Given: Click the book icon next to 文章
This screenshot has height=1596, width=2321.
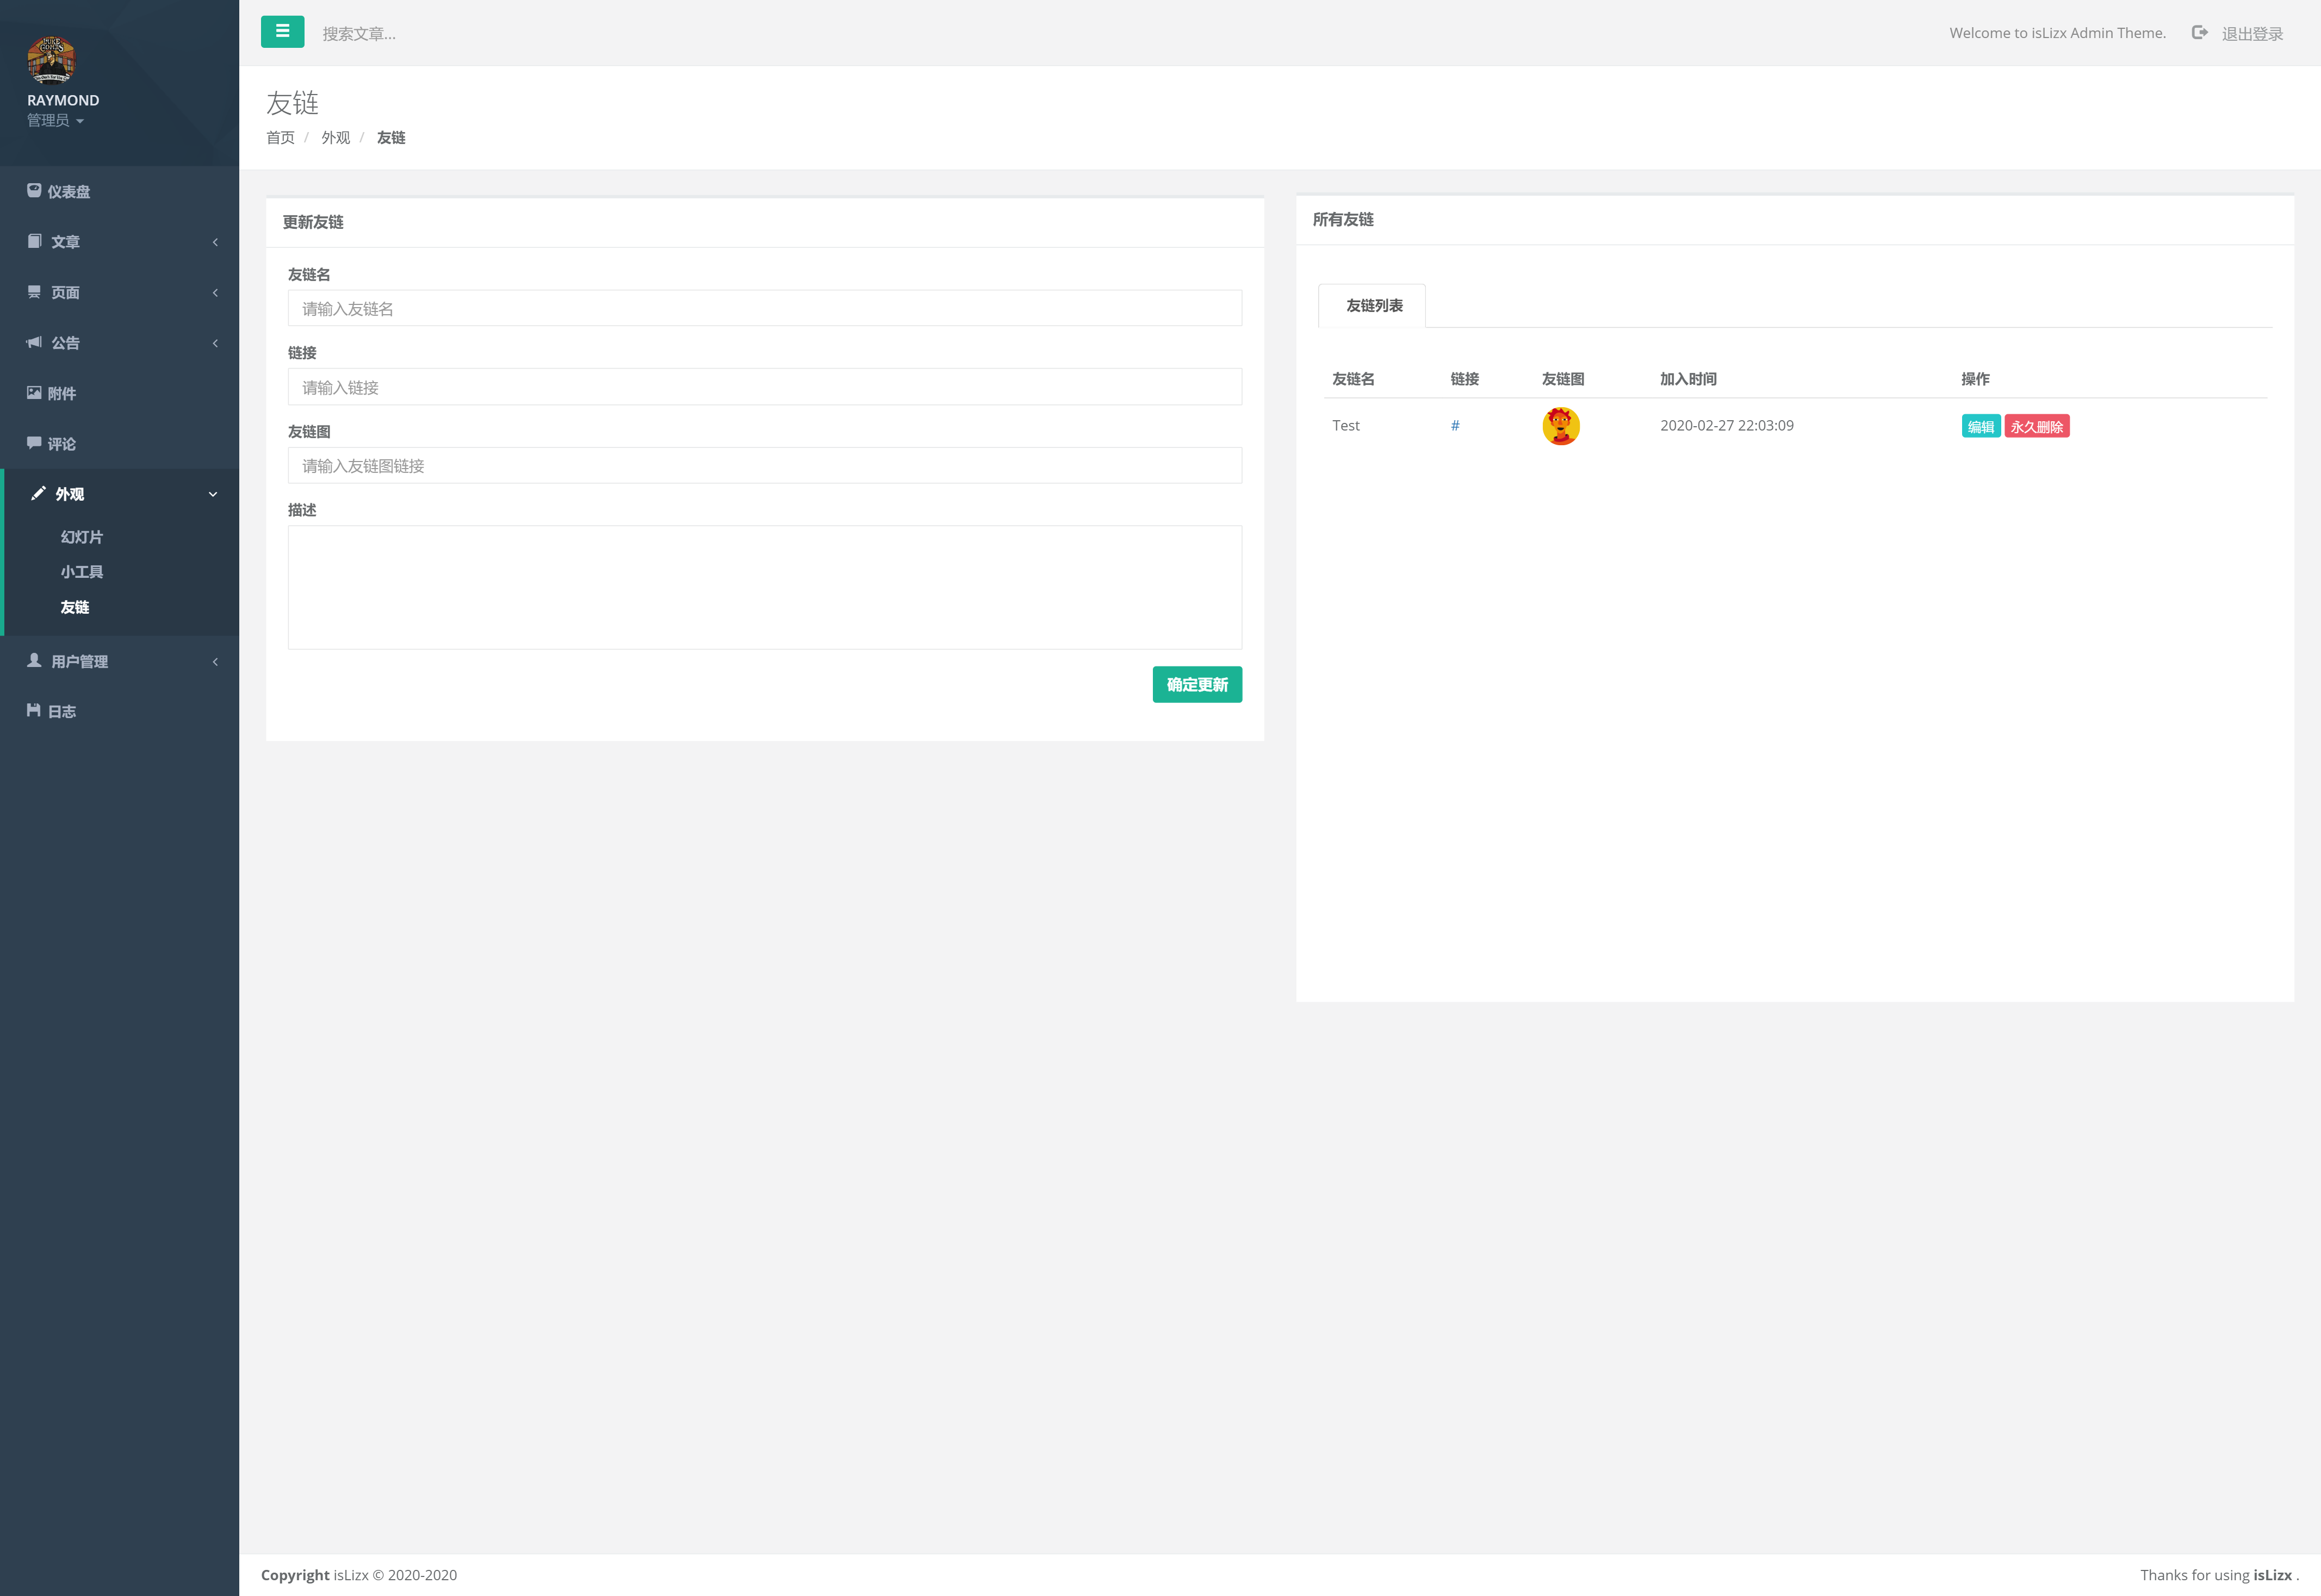Looking at the screenshot, I should click(34, 241).
